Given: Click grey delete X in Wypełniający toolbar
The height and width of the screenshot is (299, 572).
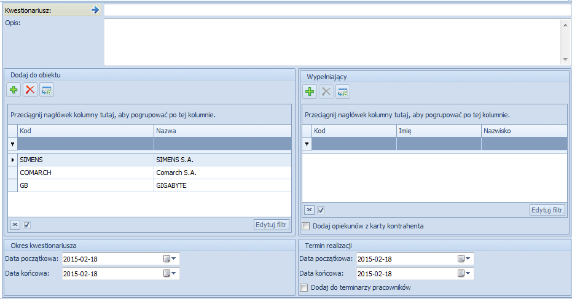Looking at the screenshot, I should point(326,91).
